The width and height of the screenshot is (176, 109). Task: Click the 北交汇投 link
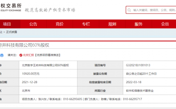click(28, 55)
